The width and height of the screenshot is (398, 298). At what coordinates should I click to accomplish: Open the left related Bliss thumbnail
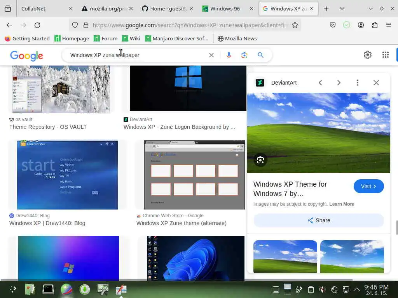click(285, 256)
